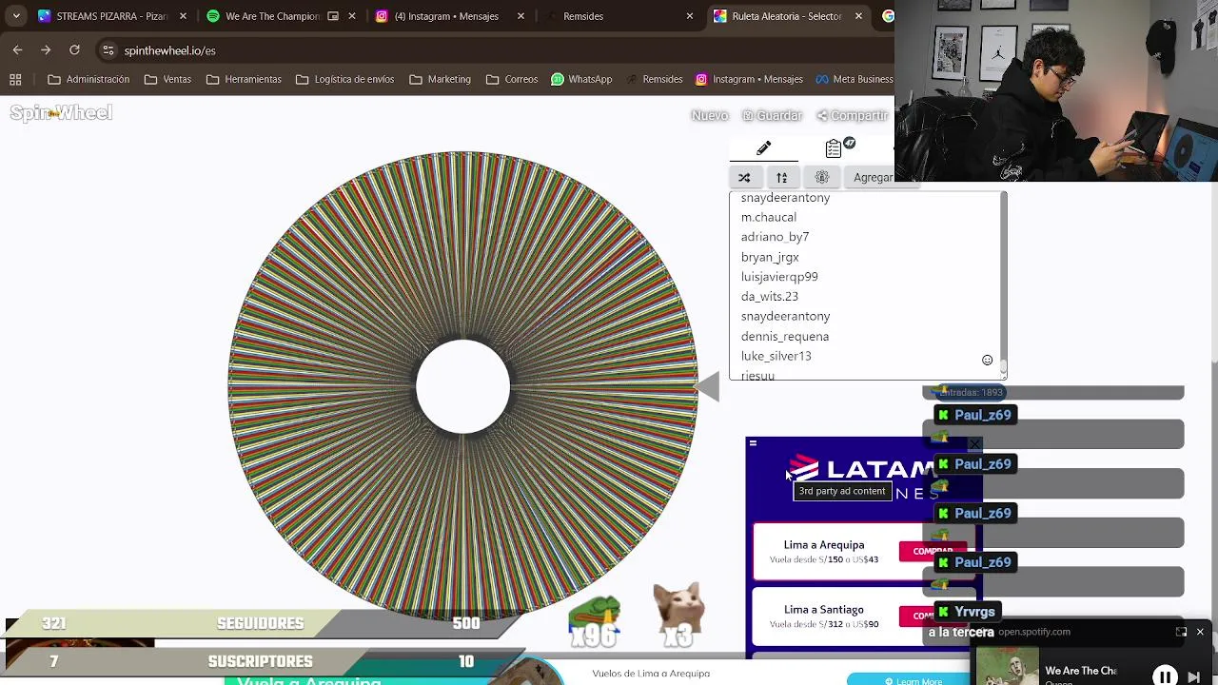
Task: Open the Marketing bookmarks folder
Action: point(440,79)
